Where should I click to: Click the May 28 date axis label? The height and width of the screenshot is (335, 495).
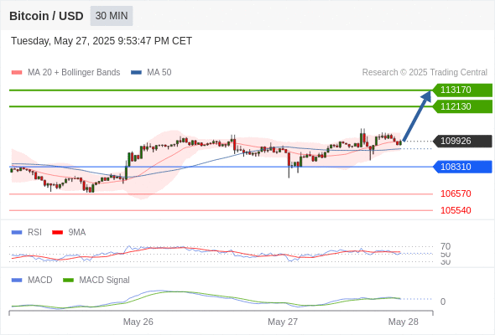404,322
